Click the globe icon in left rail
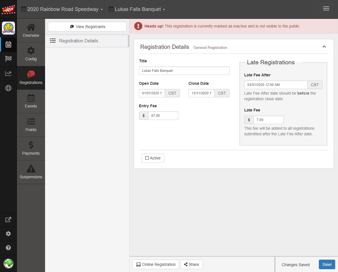The width and height of the screenshot is (338, 272). 8,88
